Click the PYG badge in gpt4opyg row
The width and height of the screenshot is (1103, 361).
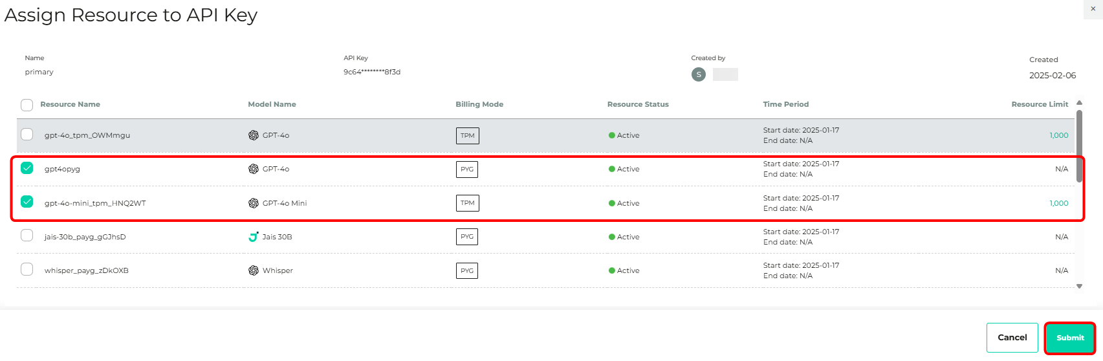pos(467,170)
